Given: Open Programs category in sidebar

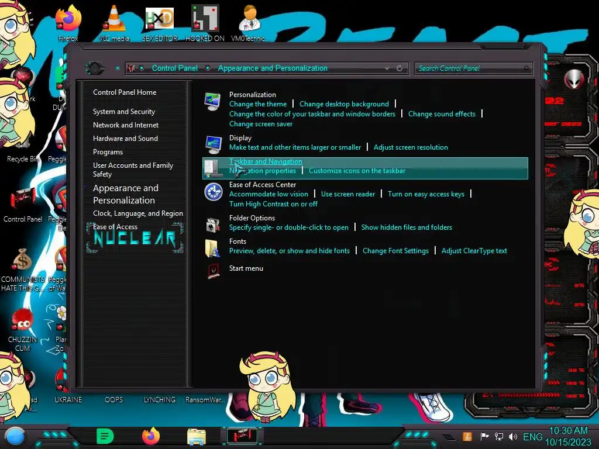Looking at the screenshot, I should pos(108,152).
